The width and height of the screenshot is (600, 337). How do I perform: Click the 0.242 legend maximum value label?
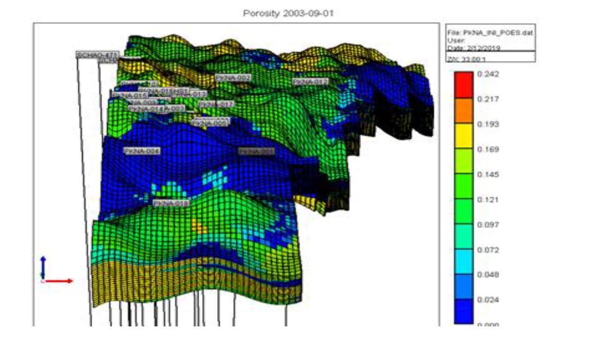[x=487, y=74]
